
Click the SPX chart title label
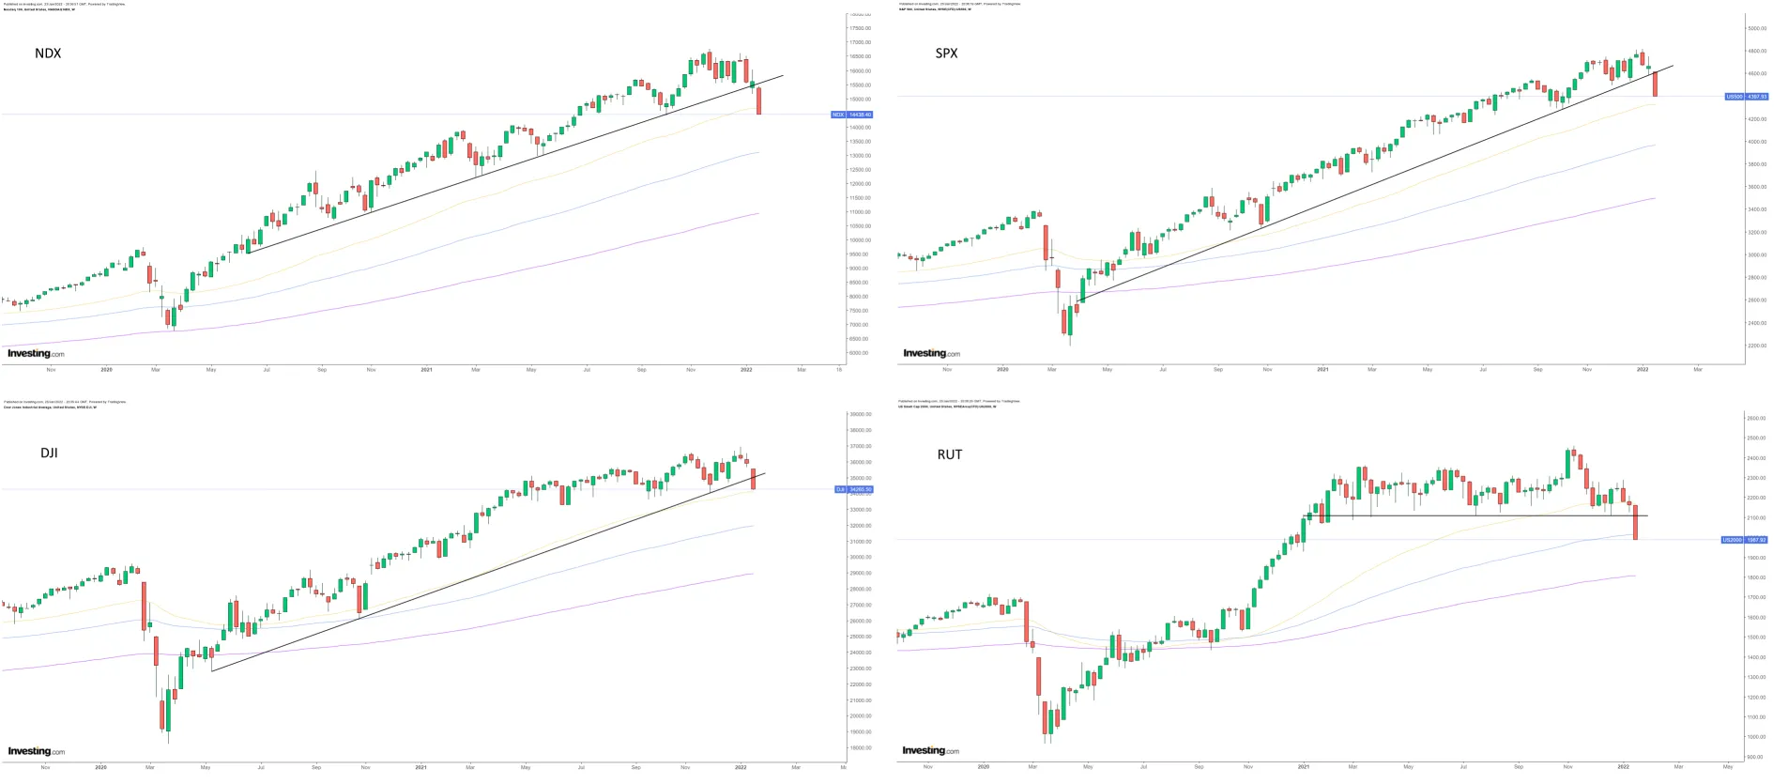tap(946, 54)
